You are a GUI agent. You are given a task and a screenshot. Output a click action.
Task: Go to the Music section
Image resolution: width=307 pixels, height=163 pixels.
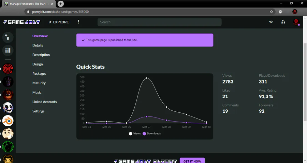(37, 92)
